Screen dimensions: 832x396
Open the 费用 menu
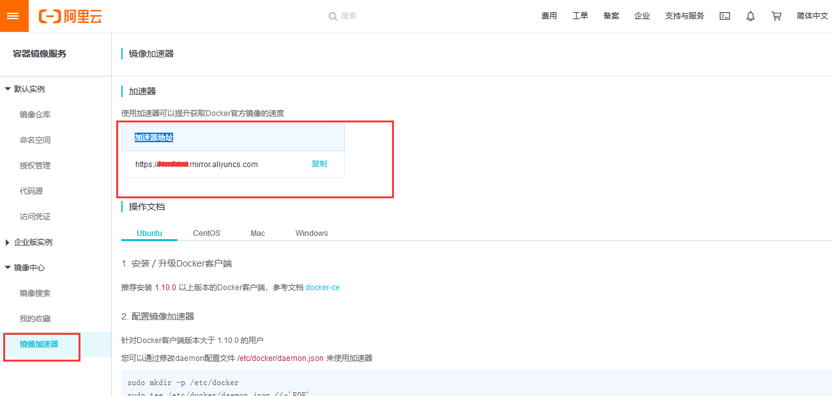549,16
